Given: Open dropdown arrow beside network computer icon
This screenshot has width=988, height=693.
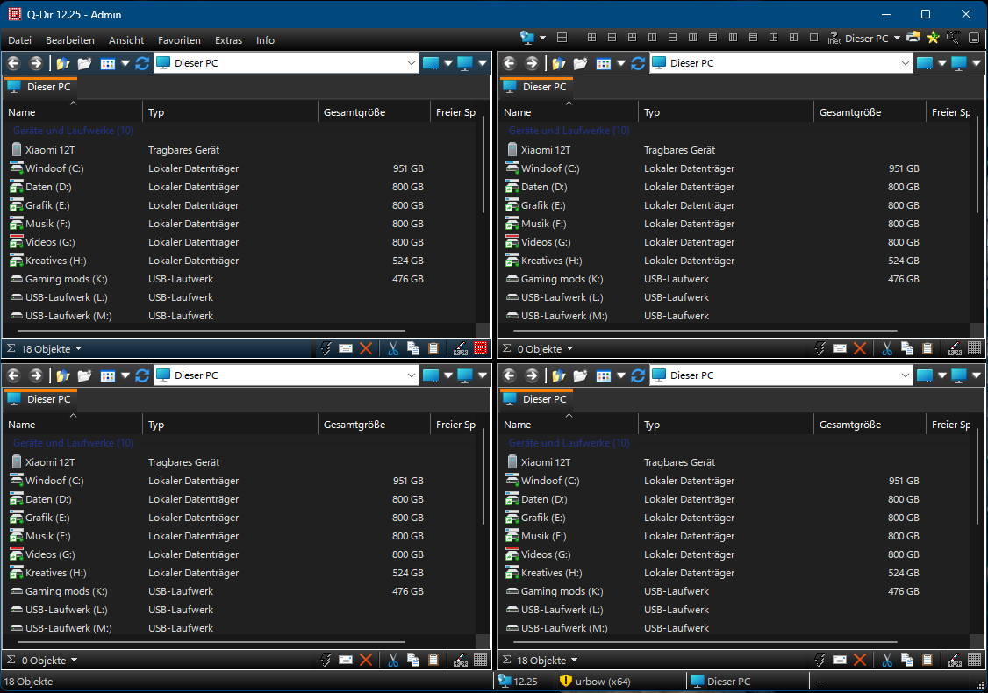Looking at the screenshot, I should [542, 38].
